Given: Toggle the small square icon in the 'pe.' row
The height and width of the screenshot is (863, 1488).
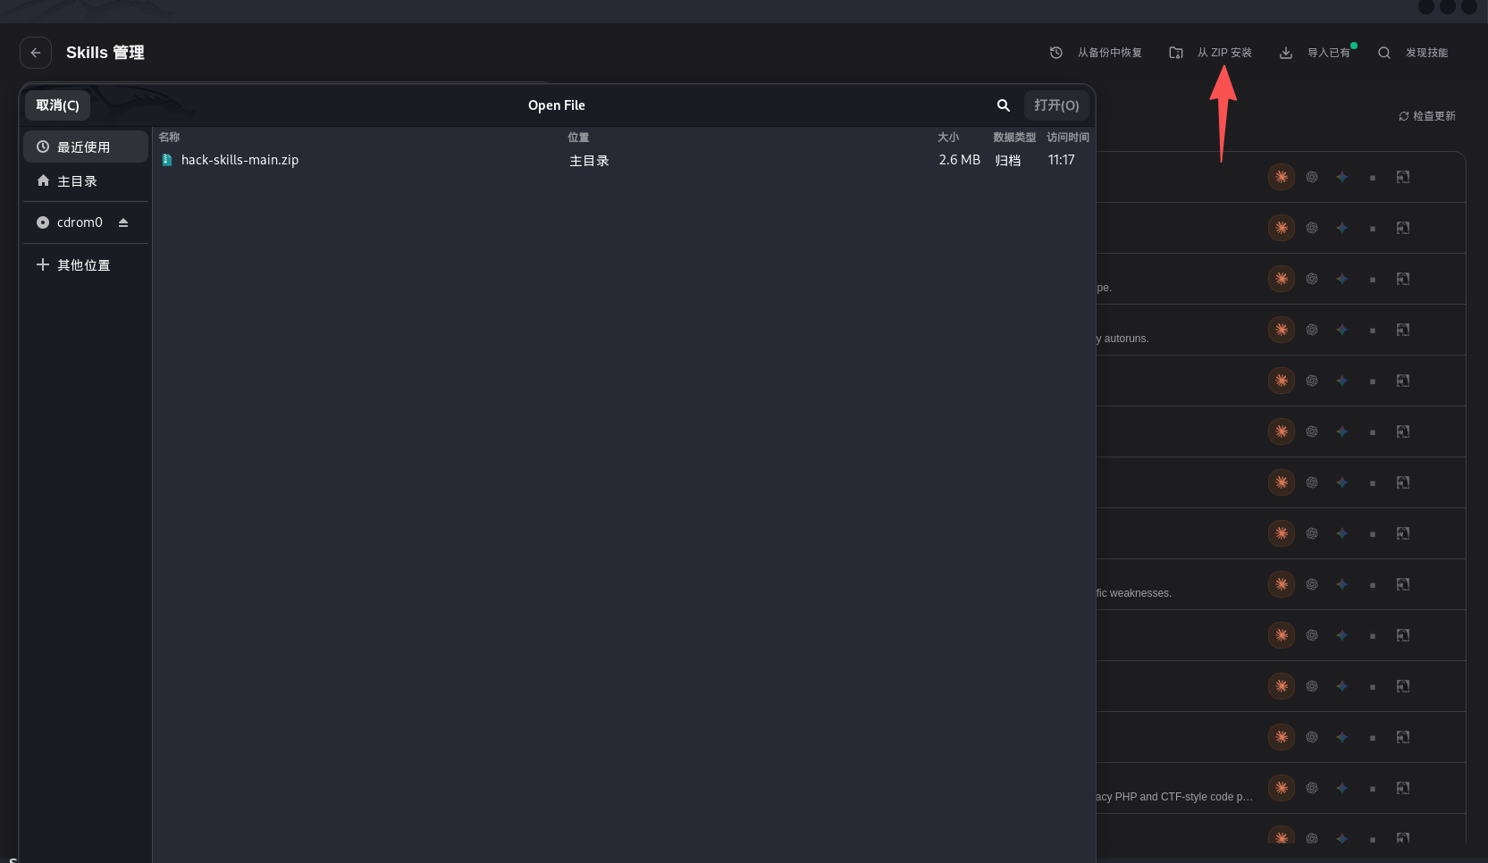Looking at the screenshot, I should 1373,280.
